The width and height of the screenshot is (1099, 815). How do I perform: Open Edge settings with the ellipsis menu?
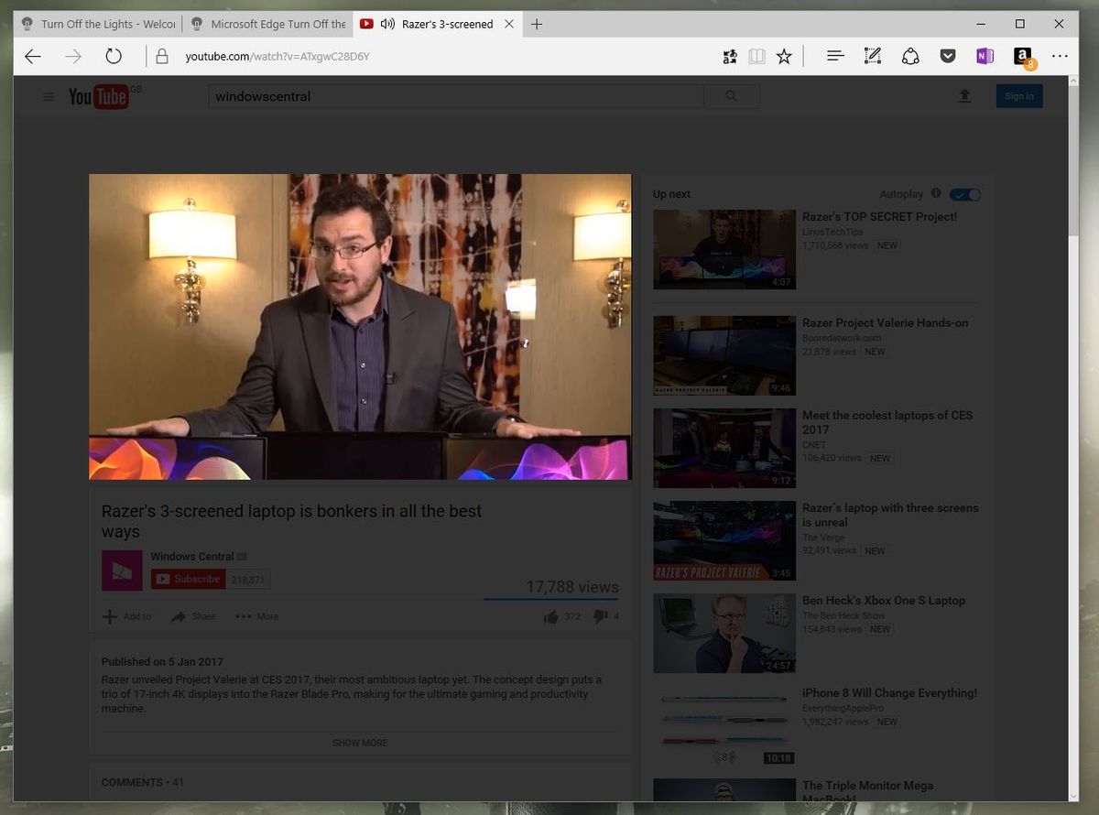point(1060,56)
